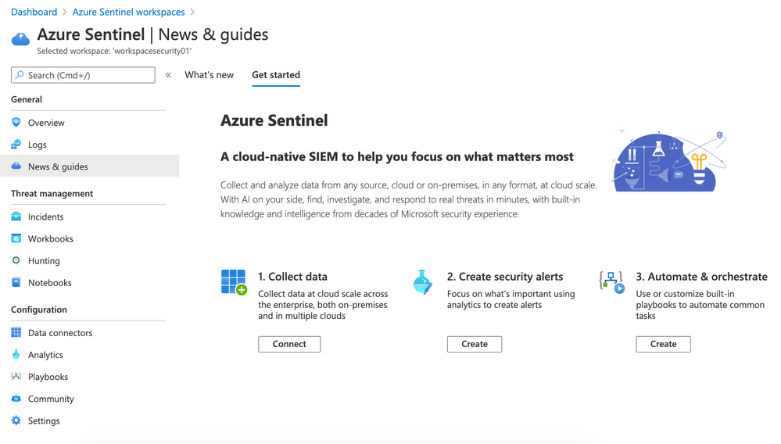Click the Connect button under Collect data
781x444 pixels.
pos(289,344)
